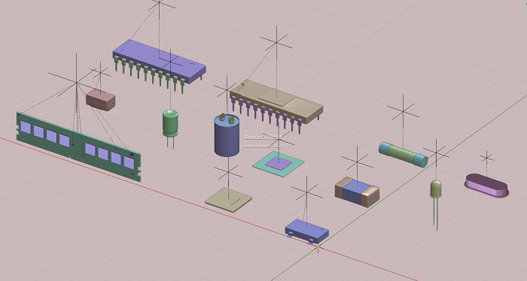The image size is (527, 281).
Task: Click the blender-3d.cn watermark text
Action: click(263, 146)
